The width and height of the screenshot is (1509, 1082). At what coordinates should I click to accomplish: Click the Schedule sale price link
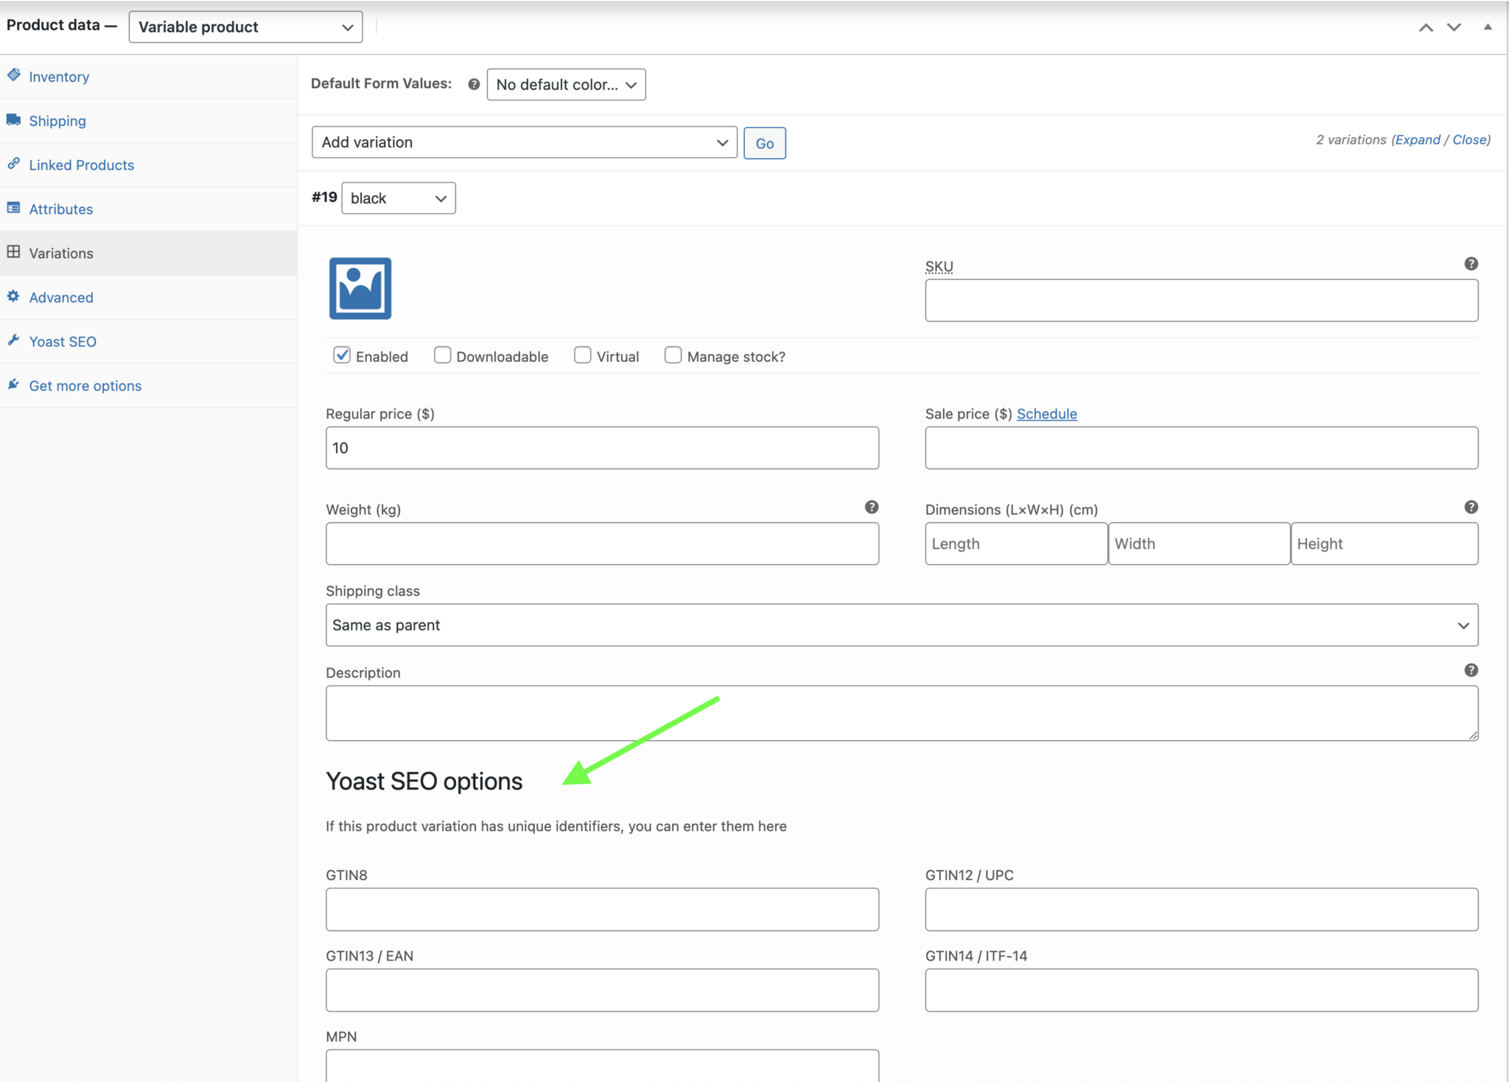[1047, 413]
